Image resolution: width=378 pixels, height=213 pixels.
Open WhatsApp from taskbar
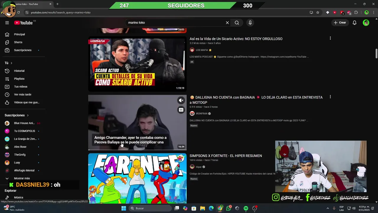click(229, 208)
